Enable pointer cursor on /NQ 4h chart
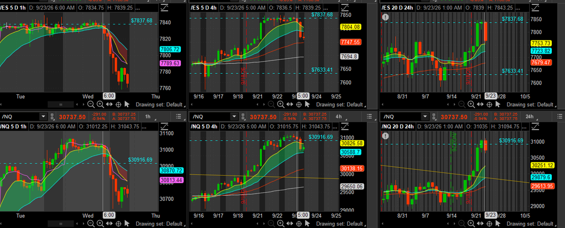 click(307, 223)
